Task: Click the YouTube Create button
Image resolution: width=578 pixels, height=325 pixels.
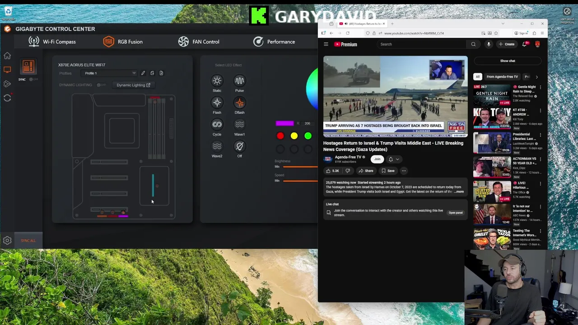Action: (x=507, y=44)
